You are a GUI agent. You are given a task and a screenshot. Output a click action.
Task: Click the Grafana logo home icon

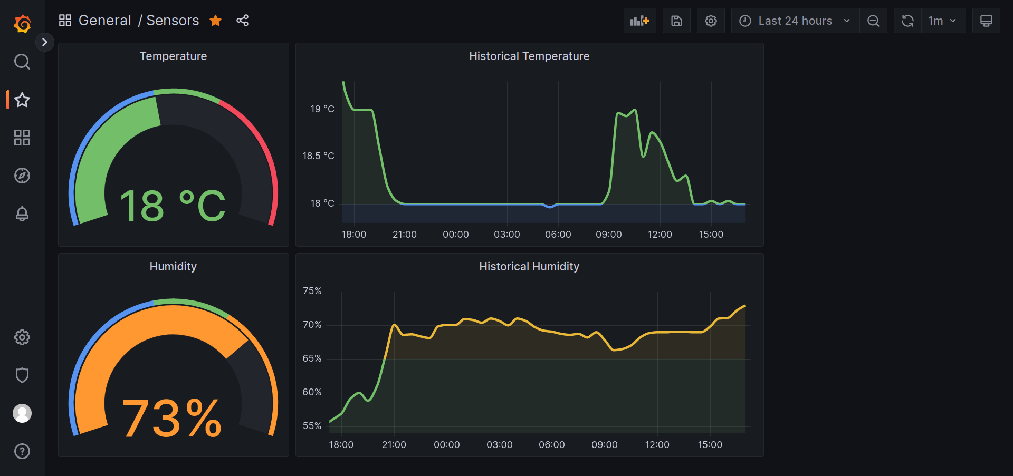click(22, 24)
